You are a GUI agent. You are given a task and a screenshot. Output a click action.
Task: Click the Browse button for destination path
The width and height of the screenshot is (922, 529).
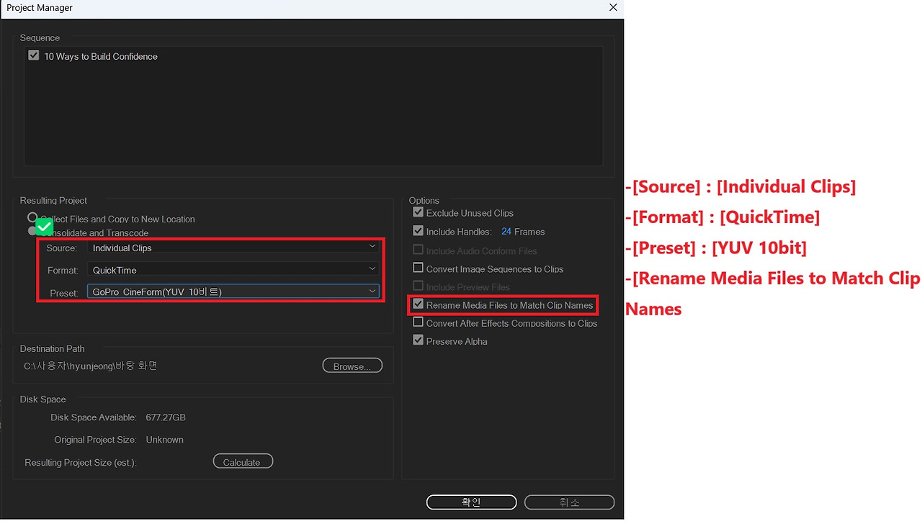(352, 366)
